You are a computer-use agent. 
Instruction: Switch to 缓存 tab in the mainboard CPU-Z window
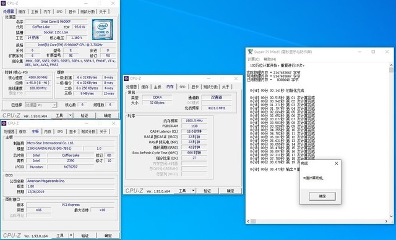[x=22, y=131]
